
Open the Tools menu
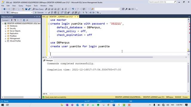tap(36, 6)
